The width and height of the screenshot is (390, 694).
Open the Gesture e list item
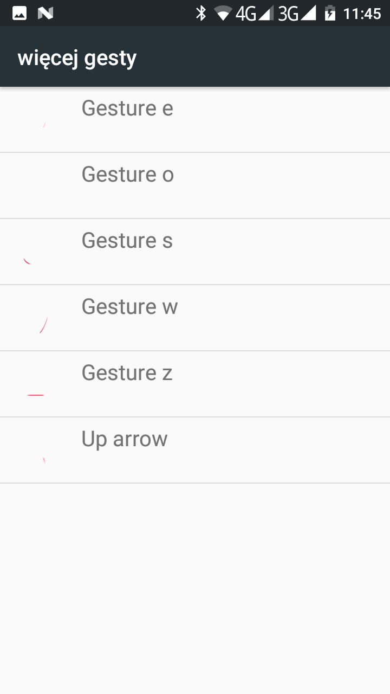[195, 120]
